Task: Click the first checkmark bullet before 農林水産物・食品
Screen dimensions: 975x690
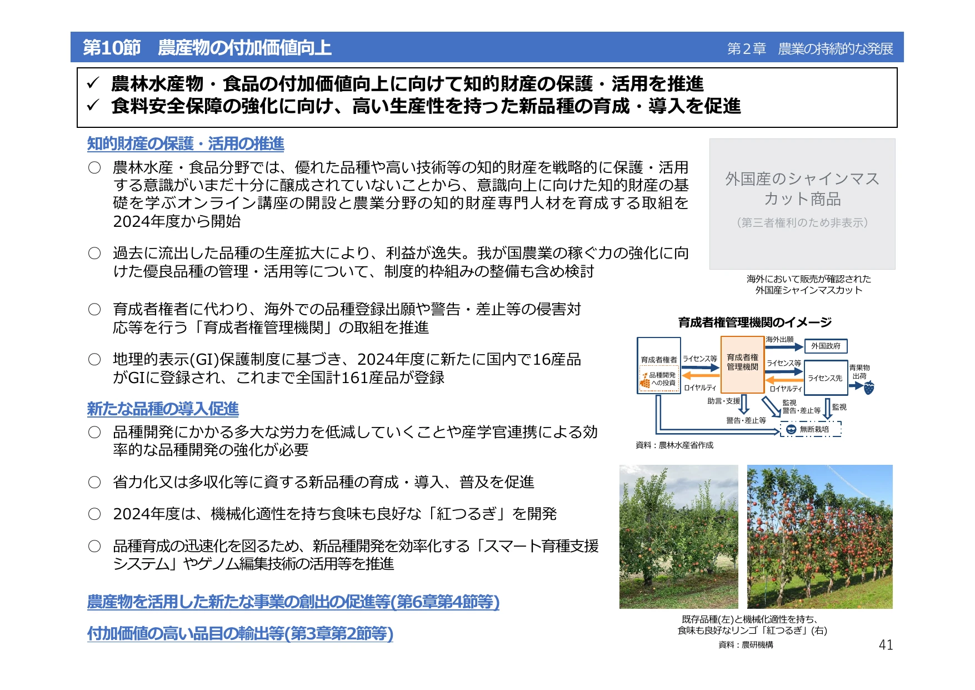Action: pos(93,84)
